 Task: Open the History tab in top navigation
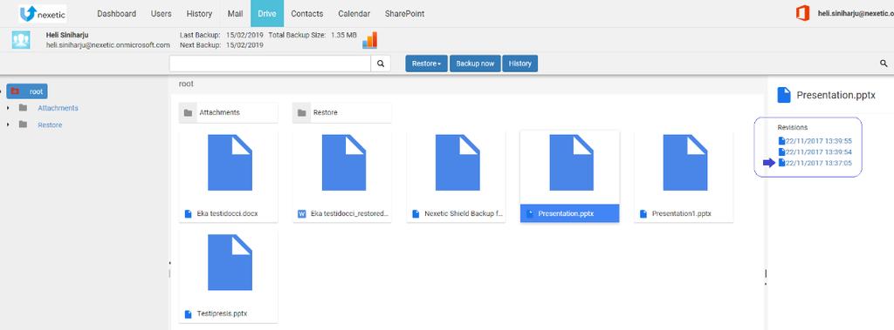tap(199, 14)
